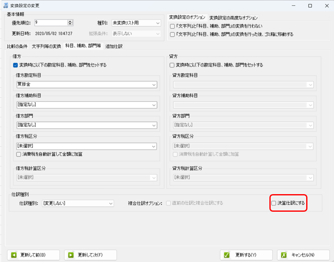The height and width of the screenshot is (262, 334).
Task: Click the green X icon on キャンセル
Action: tap(284, 255)
